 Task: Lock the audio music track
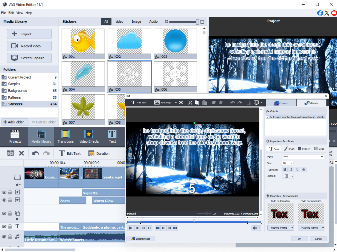pyautogui.click(x=10, y=236)
